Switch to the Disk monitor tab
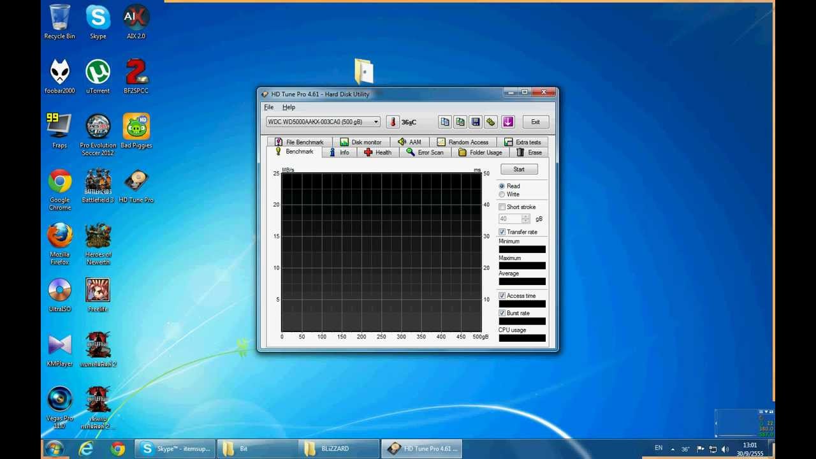Image resolution: width=816 pixels, height=459 pixels. pyautogui.click(x=361, y=142)
